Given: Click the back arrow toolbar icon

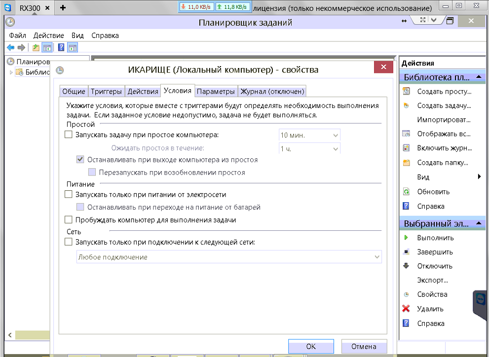Looking at the screenshot, I should coord(10,48).
